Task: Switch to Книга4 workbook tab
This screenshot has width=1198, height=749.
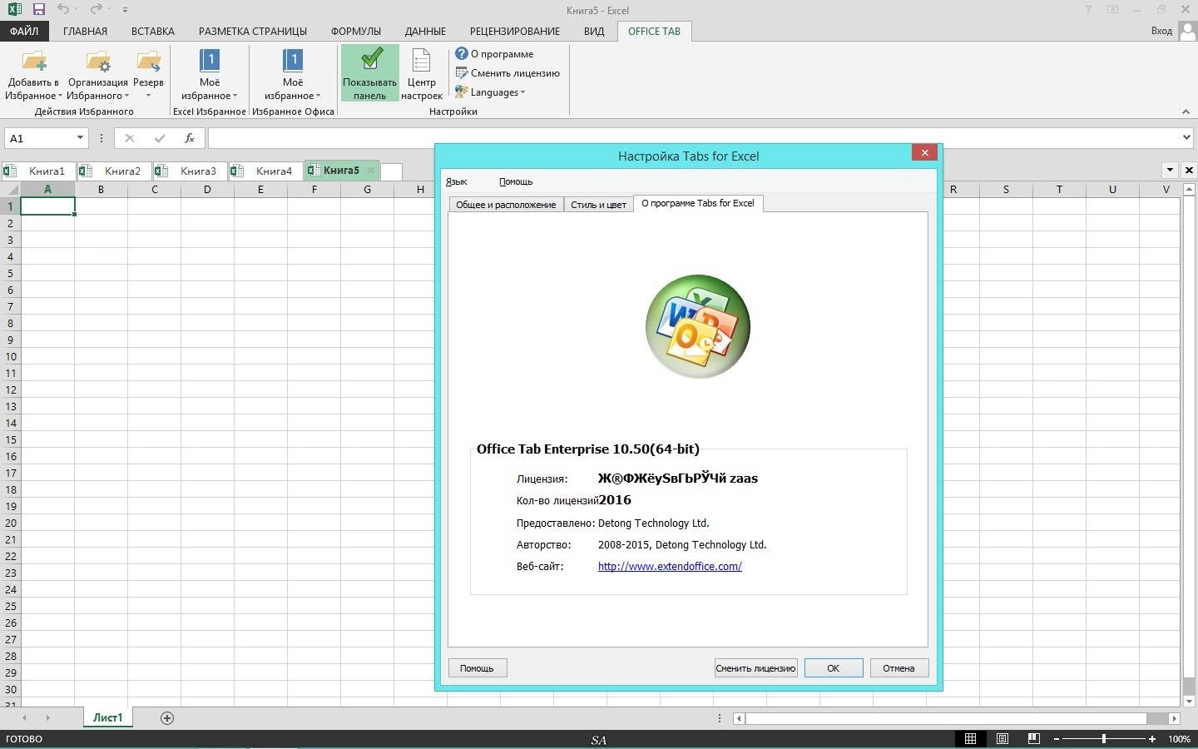Action: [265, 171]
